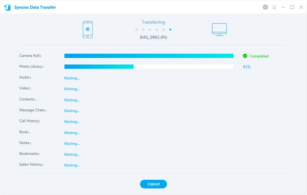Screen dimensions: 307x195
Task: Click Waiting status in Video row
Action: tap(71, 89)
